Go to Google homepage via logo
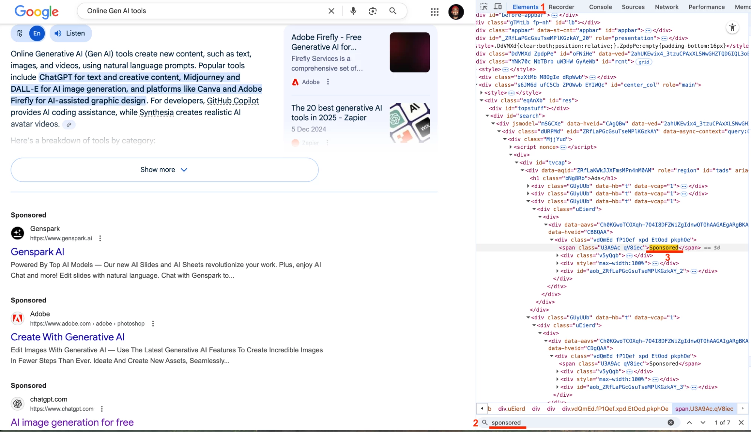Viewport: 751px width, 432px height. pyautogui.click(x=36, y=12)
